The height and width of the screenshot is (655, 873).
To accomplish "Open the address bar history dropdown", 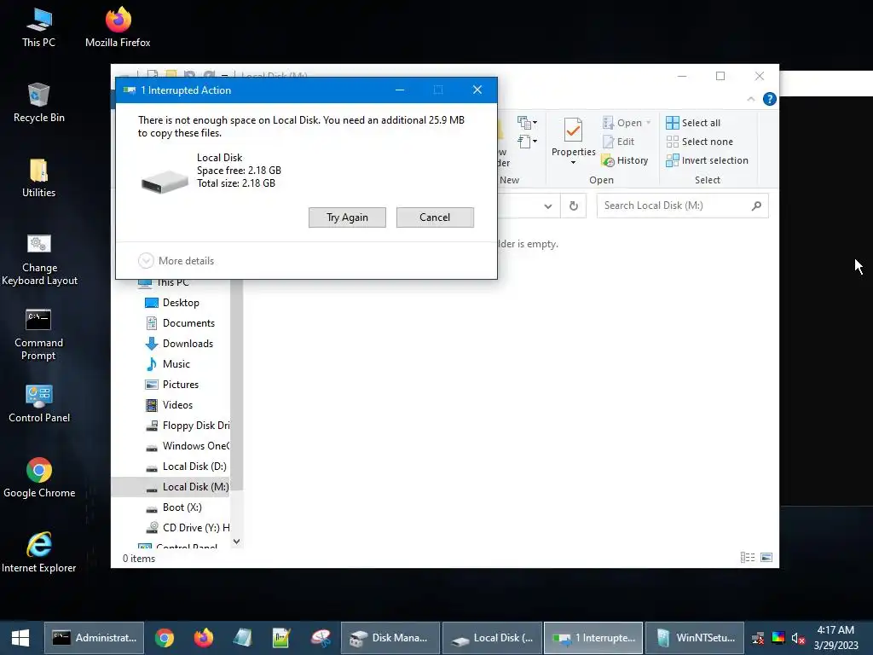I will (x=548, y=206).
